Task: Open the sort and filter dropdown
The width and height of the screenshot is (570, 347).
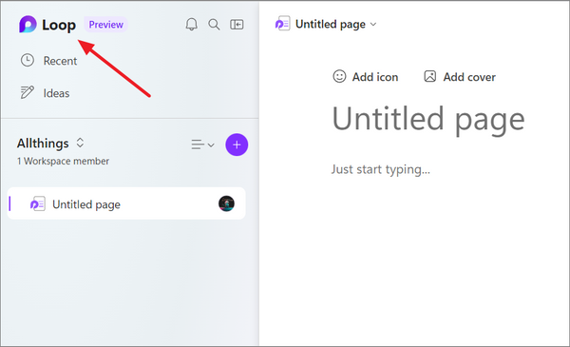Action: pos(203,145)
